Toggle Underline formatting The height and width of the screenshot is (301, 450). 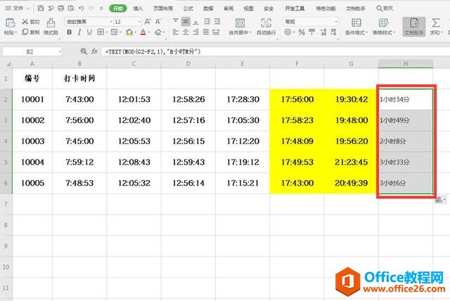(89, 32)
